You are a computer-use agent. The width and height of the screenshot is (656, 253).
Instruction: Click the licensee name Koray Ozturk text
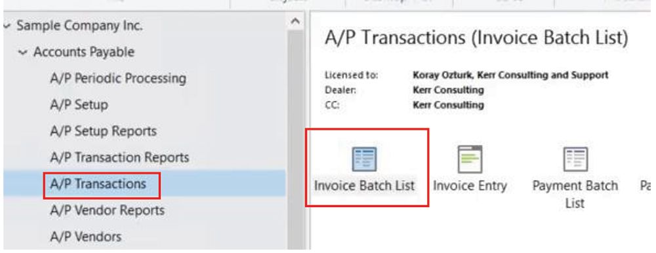[x=510, y=75]
